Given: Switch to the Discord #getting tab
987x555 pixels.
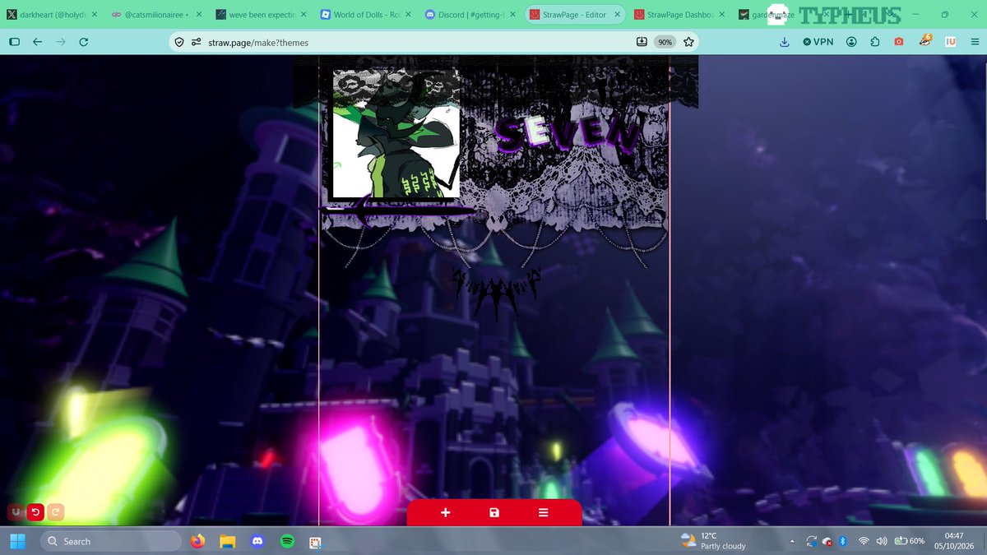Looking at the screenshot, I should [x=471, y=15].
